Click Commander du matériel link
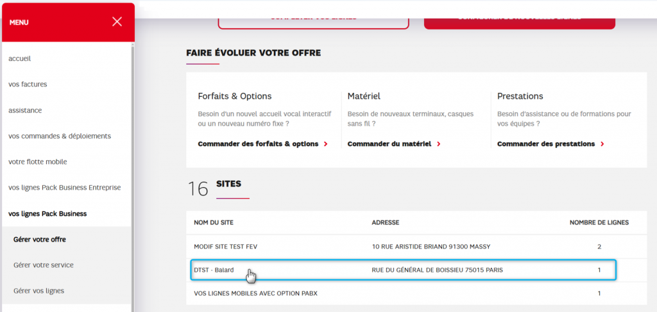The image size is (657, 312). tap(390, 144)
